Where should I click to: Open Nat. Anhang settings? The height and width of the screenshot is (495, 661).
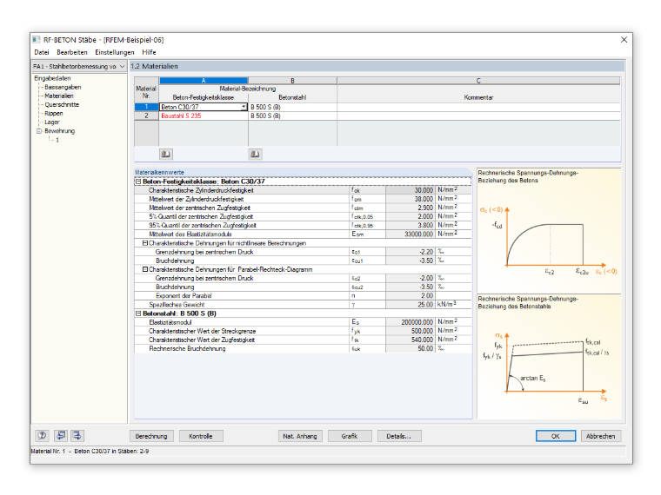click(x=300, y=436)
